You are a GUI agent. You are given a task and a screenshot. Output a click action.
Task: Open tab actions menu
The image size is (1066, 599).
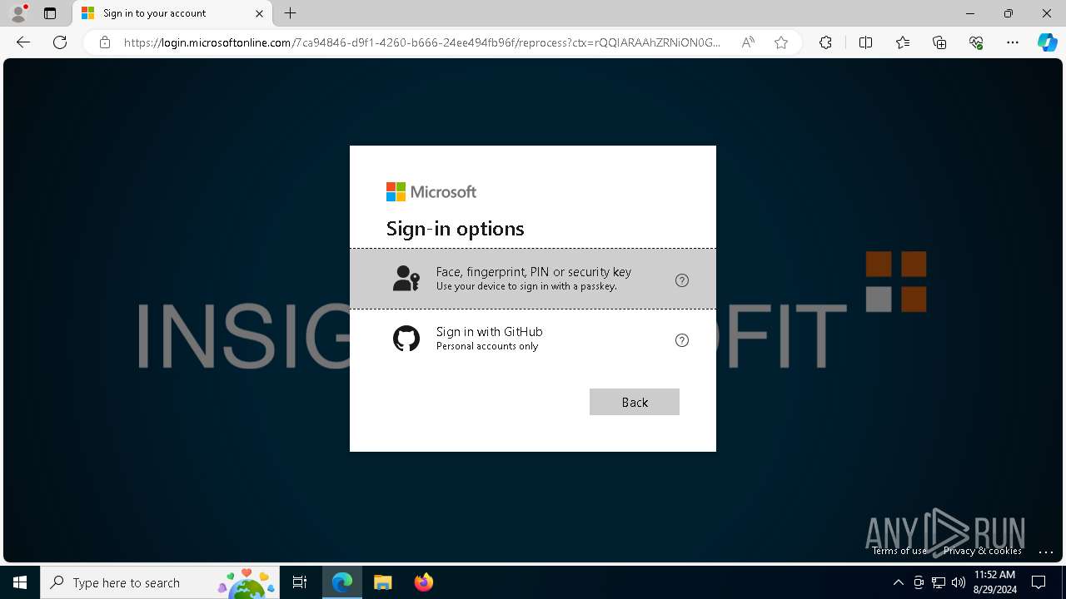[50, 13]
